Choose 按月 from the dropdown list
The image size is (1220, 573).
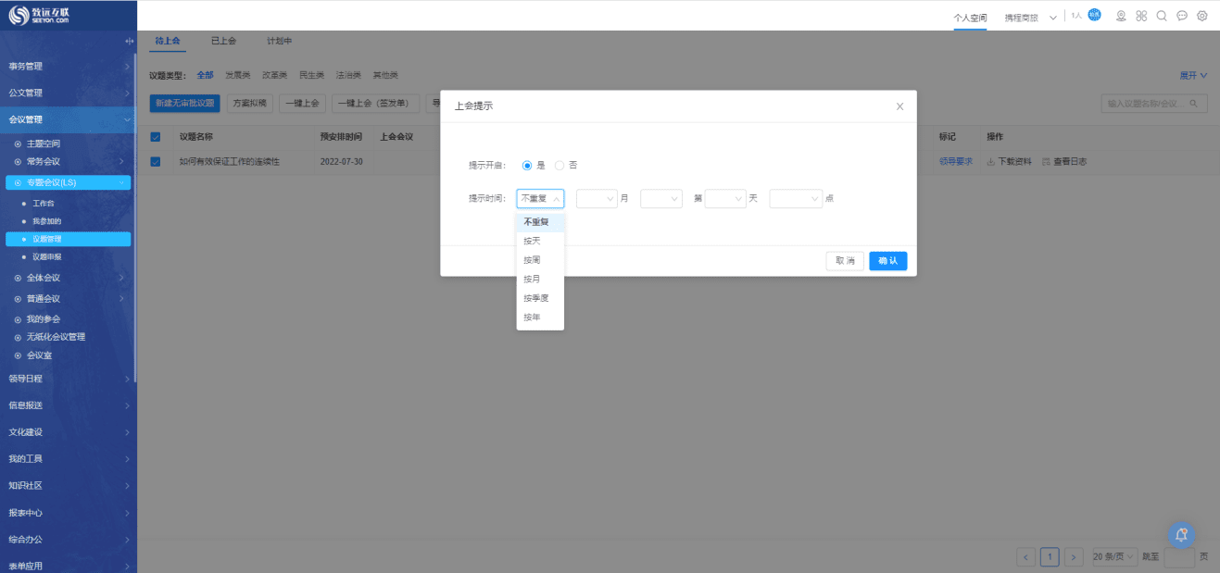pyautogui.click(x=540, y=279)
